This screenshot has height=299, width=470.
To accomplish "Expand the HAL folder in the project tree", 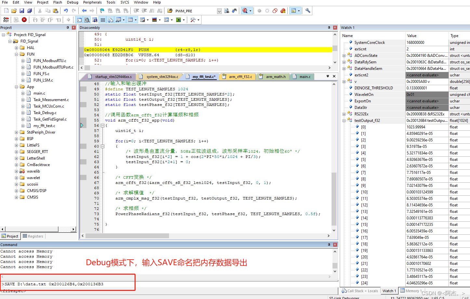I will (16, 47).
